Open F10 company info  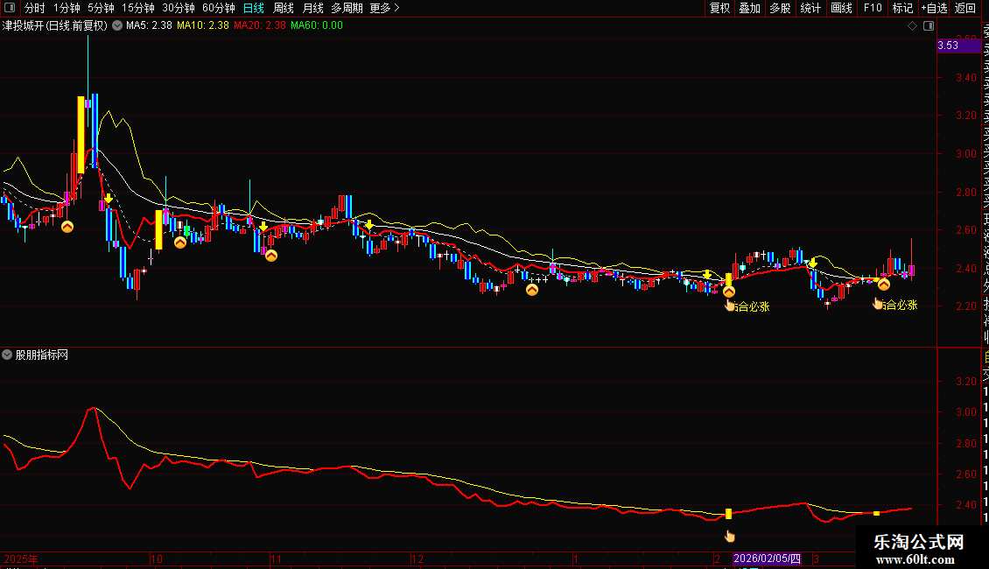(x=873, y=8)
